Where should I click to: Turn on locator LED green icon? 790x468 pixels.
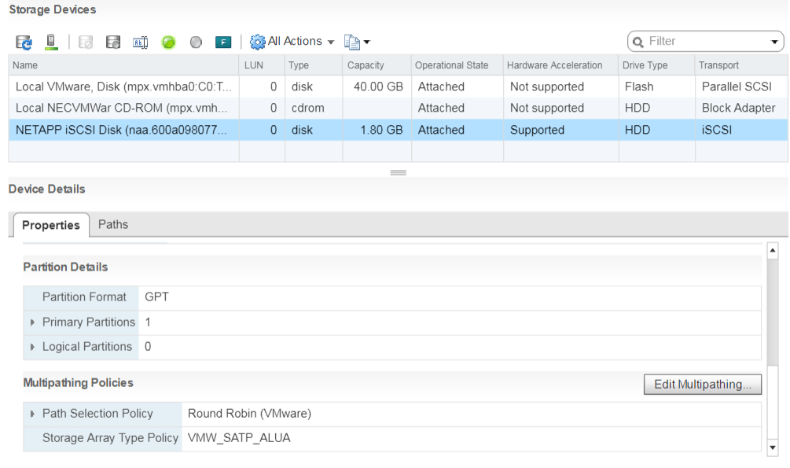click(168, 42)
